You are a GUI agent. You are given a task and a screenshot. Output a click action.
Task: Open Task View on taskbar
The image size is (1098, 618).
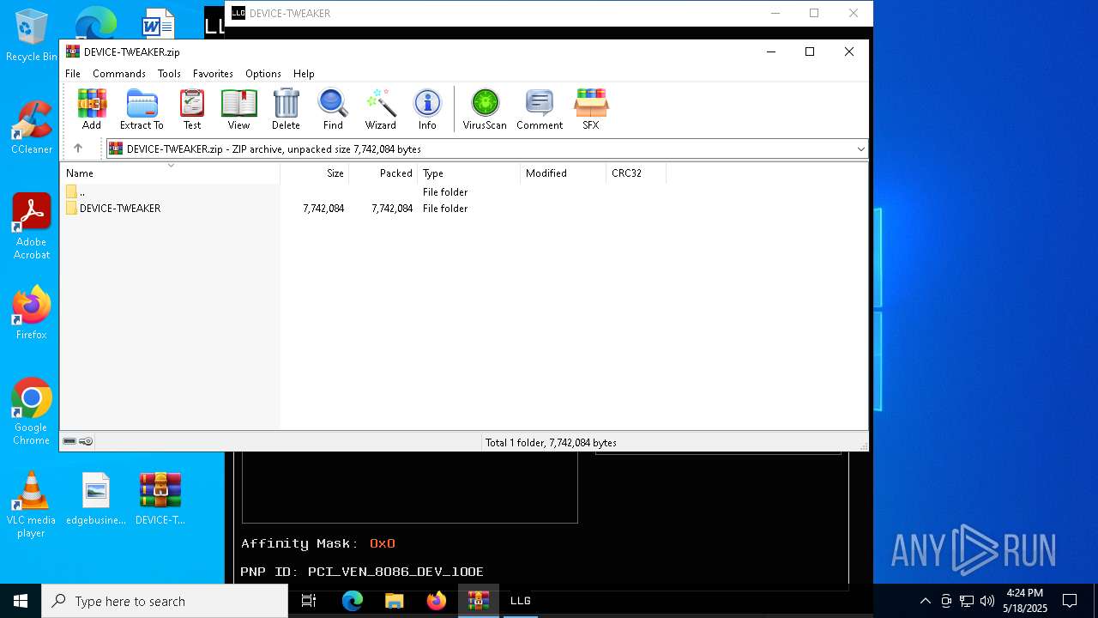(309, 601)
